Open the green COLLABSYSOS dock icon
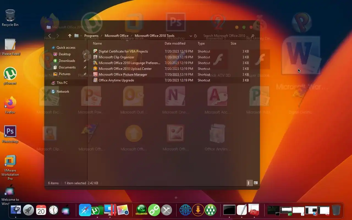Viewport: 352px width, 220px height. click(142, 210)
